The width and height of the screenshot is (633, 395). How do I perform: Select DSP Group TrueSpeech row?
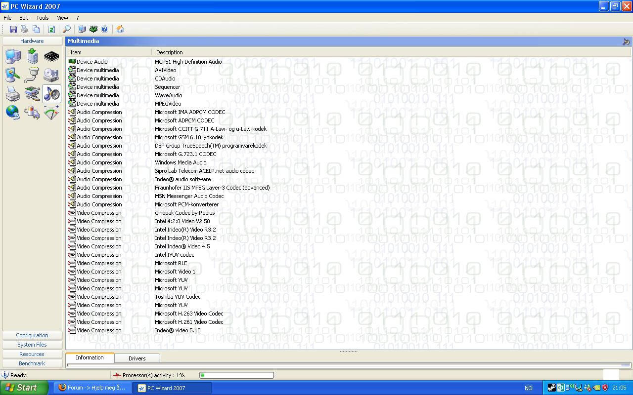pyautogui.click(x=349, y=146)
